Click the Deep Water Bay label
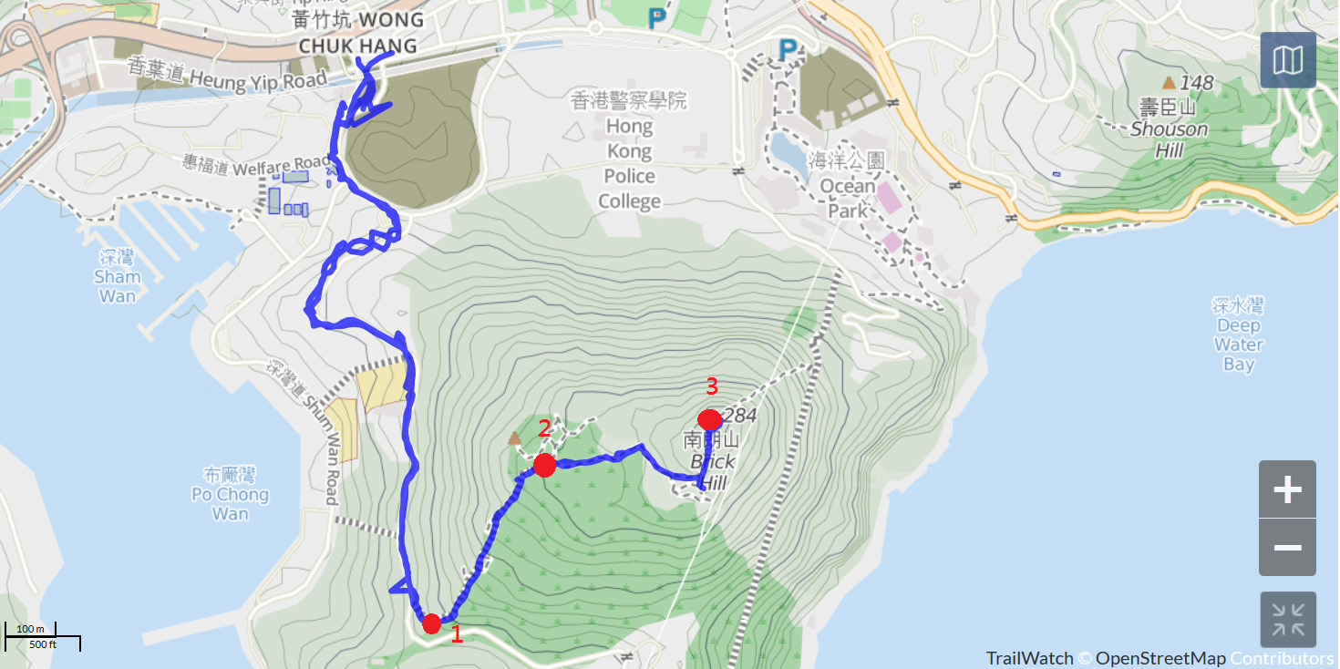The height and width of the screenshot is (669, 1340). pos(1238,334)
